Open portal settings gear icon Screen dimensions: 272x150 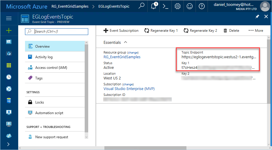pyautogui.click(x=178, y=6)
